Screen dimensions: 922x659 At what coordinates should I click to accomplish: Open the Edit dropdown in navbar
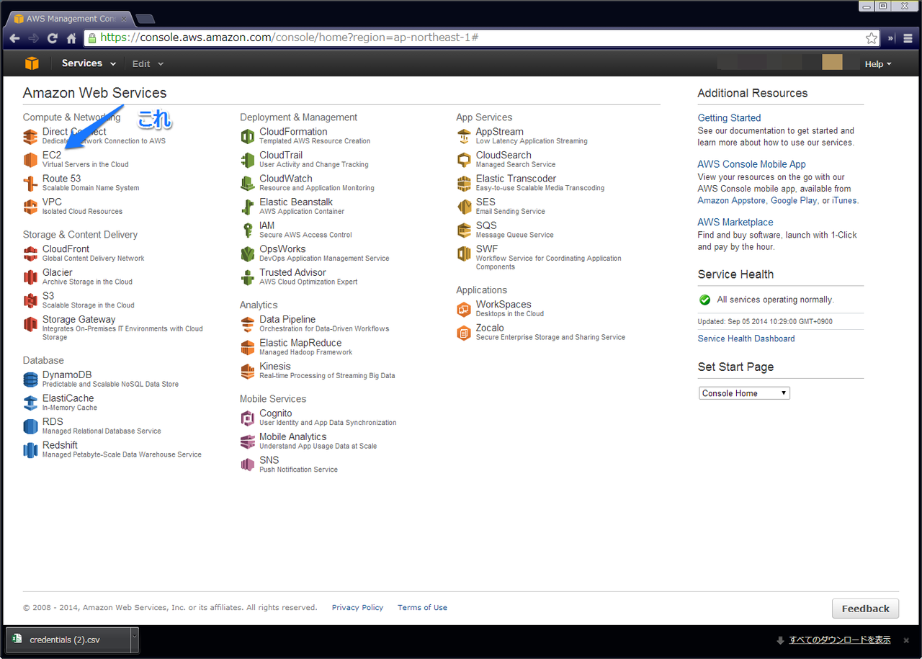(x=148, y=63)
